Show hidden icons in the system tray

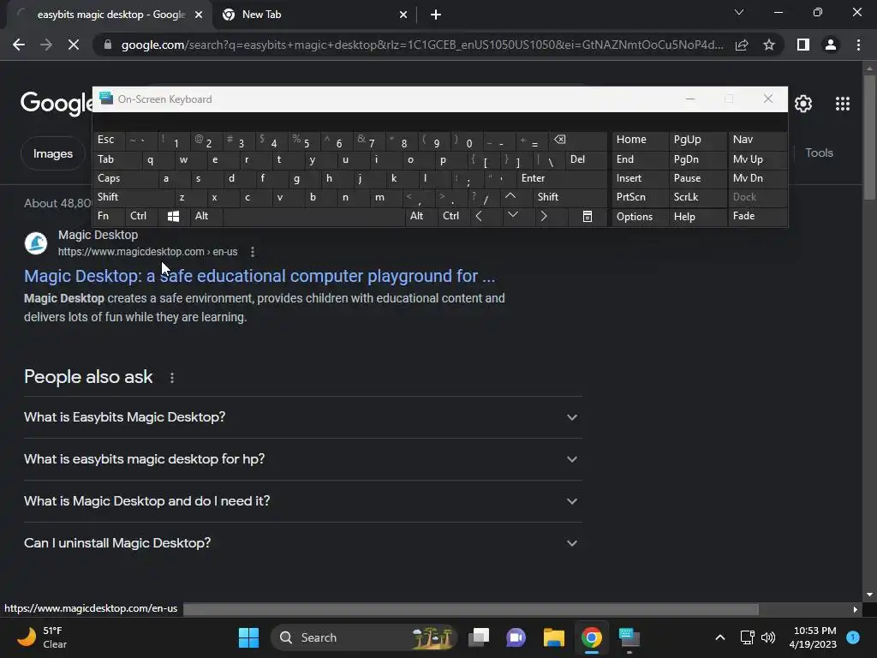(x=720, y=637)
